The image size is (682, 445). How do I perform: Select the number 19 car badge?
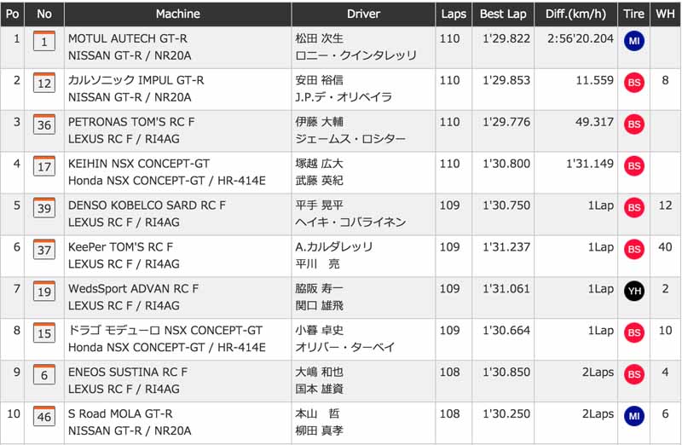(x=44, y=292)
